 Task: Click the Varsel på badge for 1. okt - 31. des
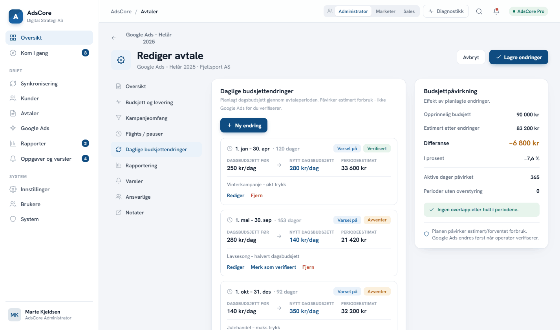point(347,292)
